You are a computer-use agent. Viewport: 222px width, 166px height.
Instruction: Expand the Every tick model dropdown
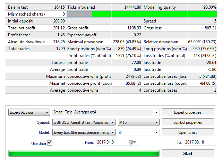112,132
